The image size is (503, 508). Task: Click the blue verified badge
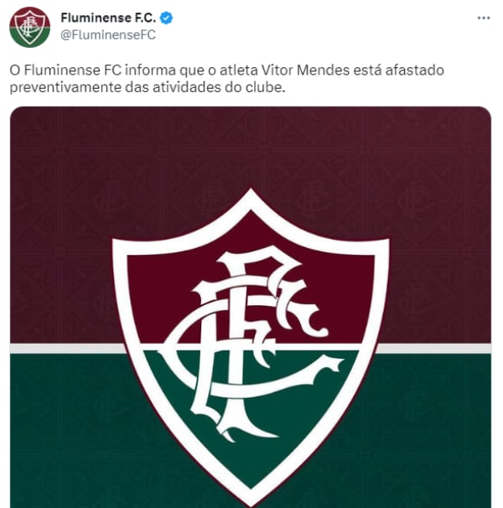pos(166,18)
